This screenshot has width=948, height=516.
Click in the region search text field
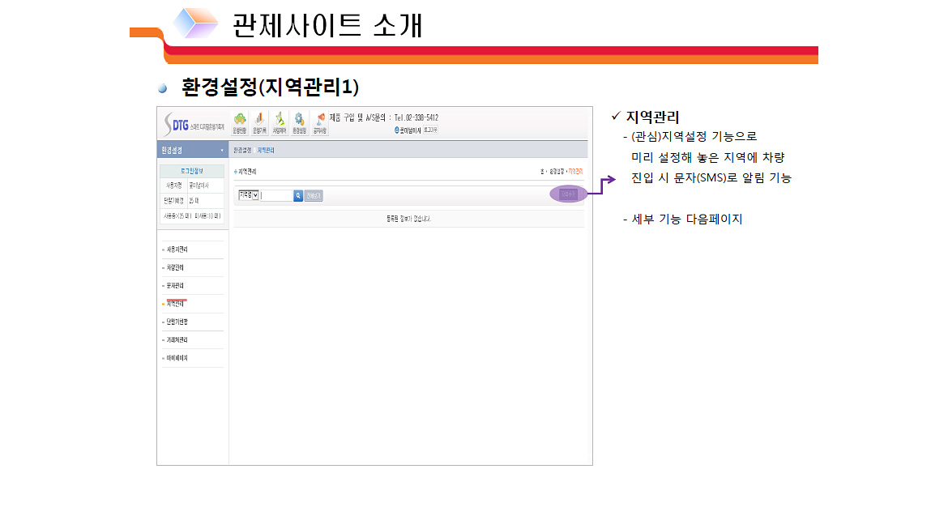(x=276, y=195)
